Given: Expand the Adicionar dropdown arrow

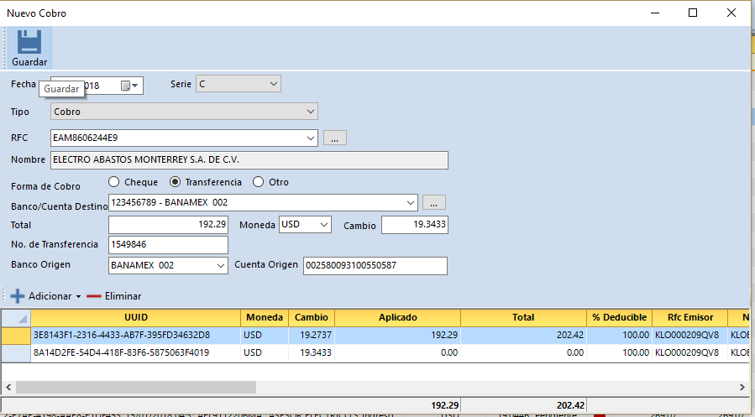Looking at the screenshot, I should (x=78, y=297).
